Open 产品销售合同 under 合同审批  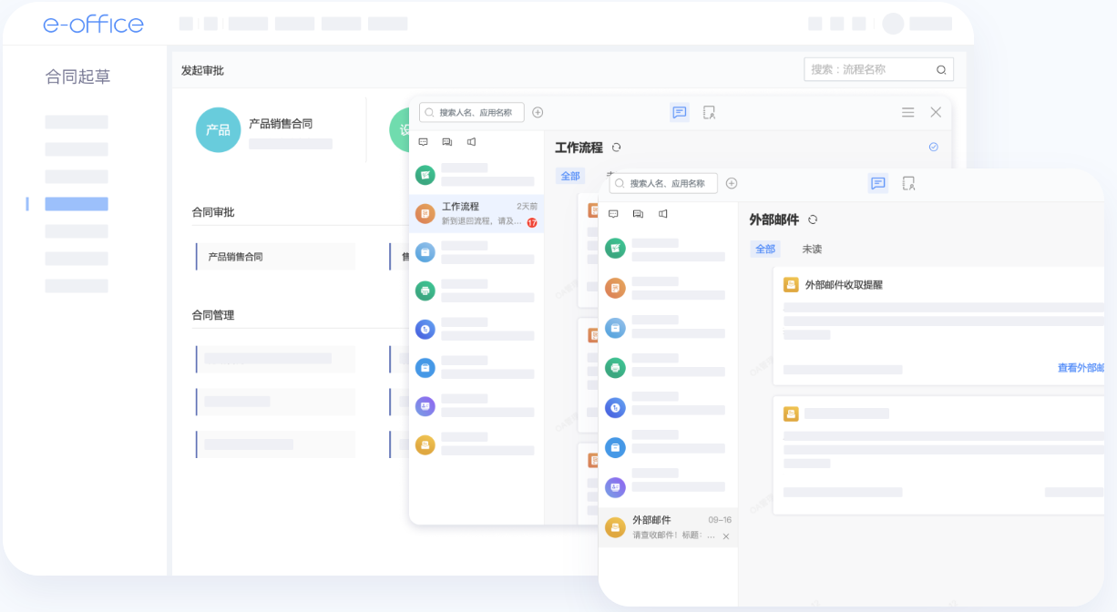coord(236,257)
